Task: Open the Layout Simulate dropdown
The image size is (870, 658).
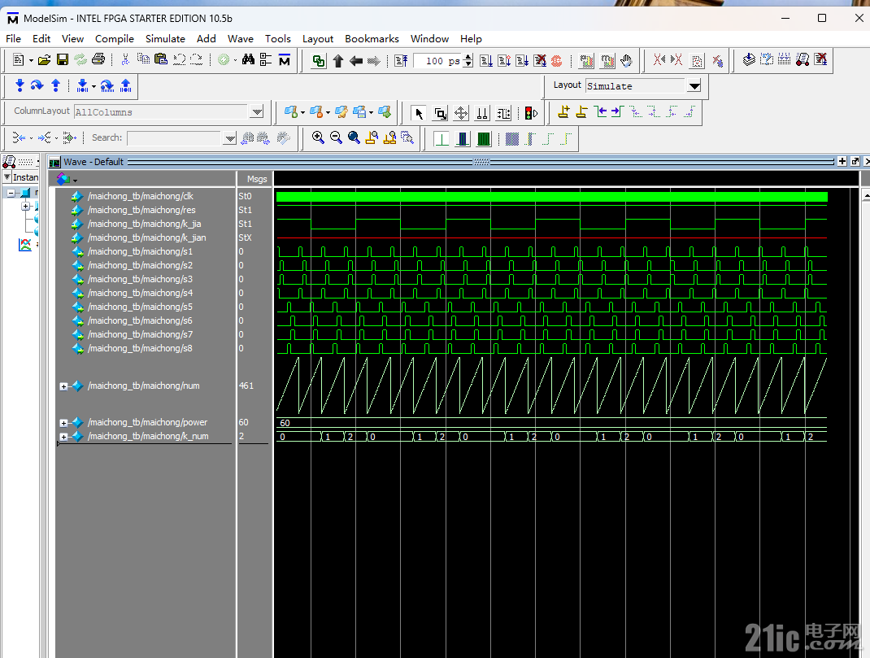Action: [x=694, y=86]
